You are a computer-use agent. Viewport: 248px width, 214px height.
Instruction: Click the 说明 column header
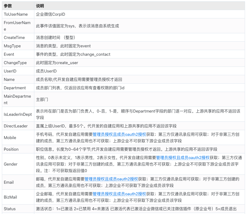tap(139, 6)
